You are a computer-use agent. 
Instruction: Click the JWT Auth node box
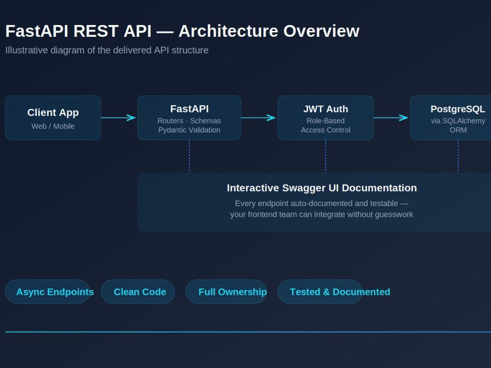326,118
